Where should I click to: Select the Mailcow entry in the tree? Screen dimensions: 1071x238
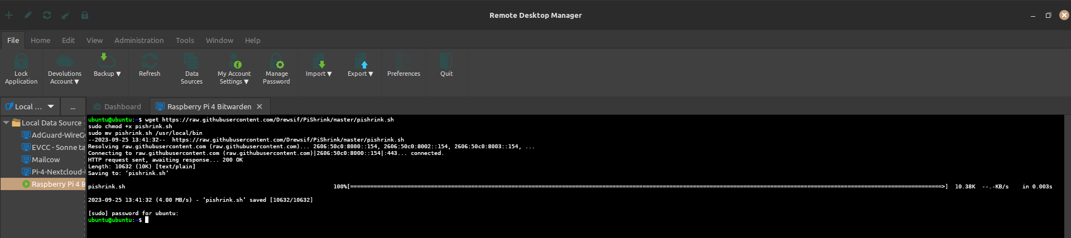45,159
